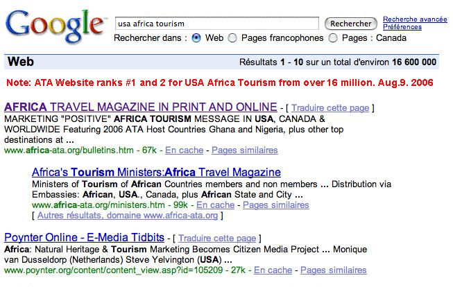Open En cache for ministers.htm result
Screen dimensions: 453x287
(x=215, y=205)
